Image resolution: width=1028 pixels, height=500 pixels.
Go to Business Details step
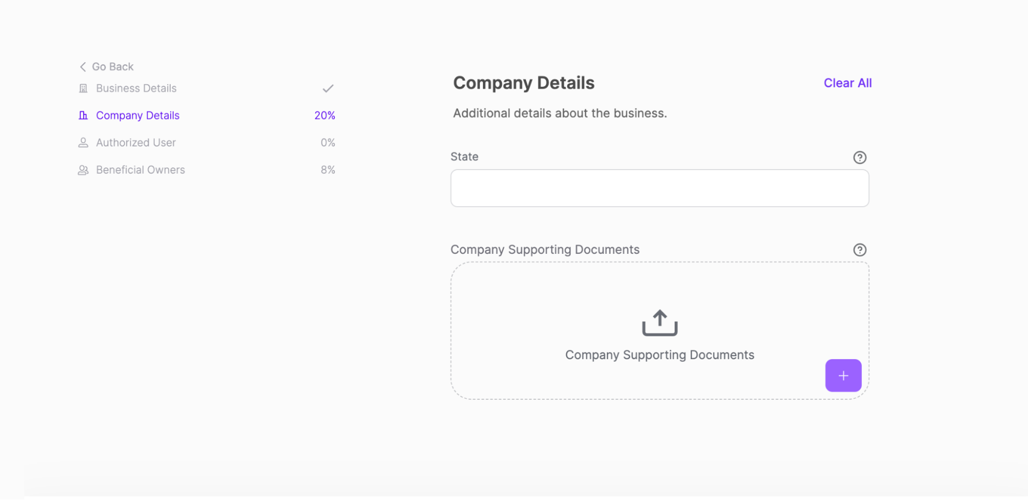click(136, 88)
